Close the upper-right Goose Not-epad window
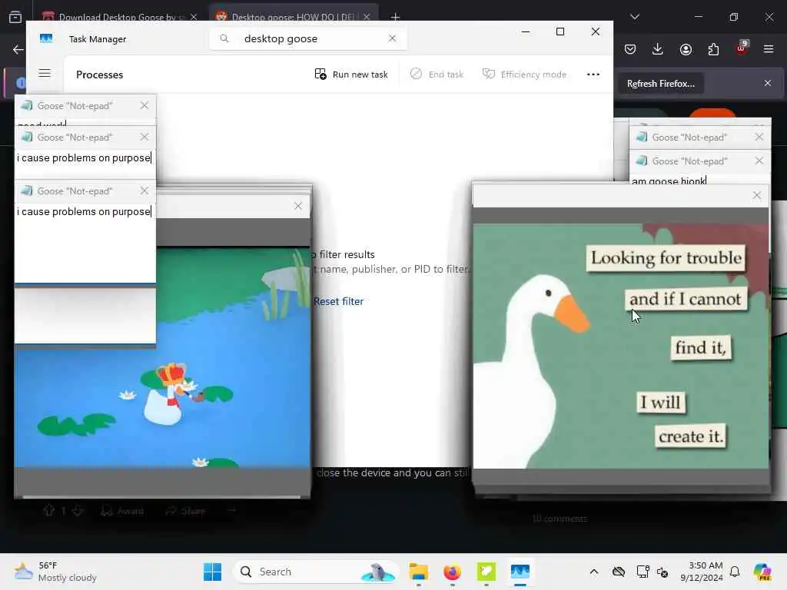 coord(759,137)
